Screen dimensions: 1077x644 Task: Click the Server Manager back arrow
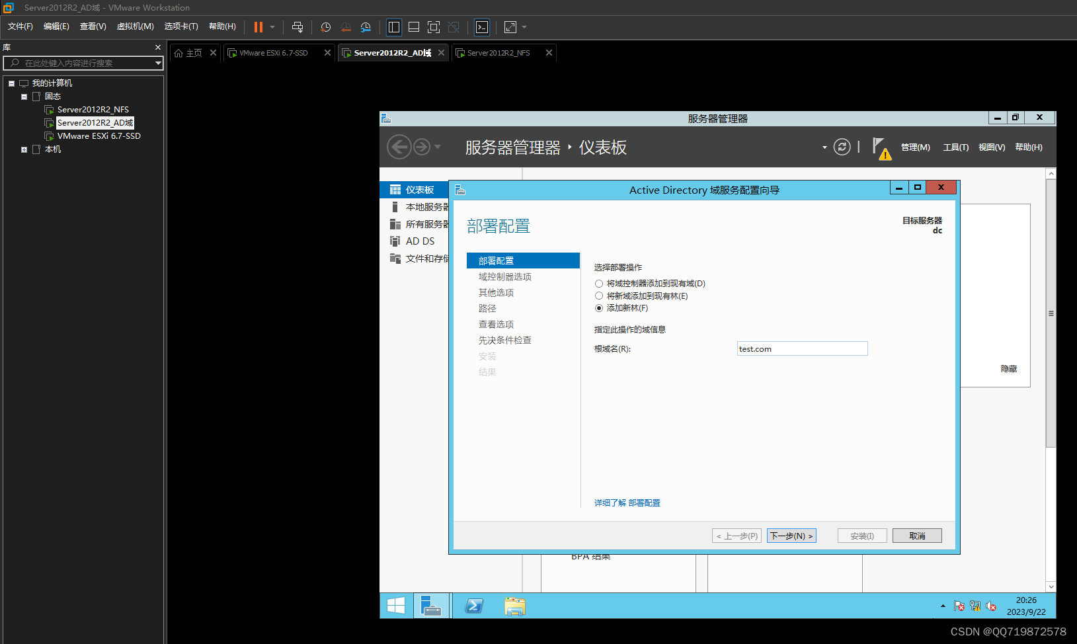pyautogui.click(x=399, y=147)
